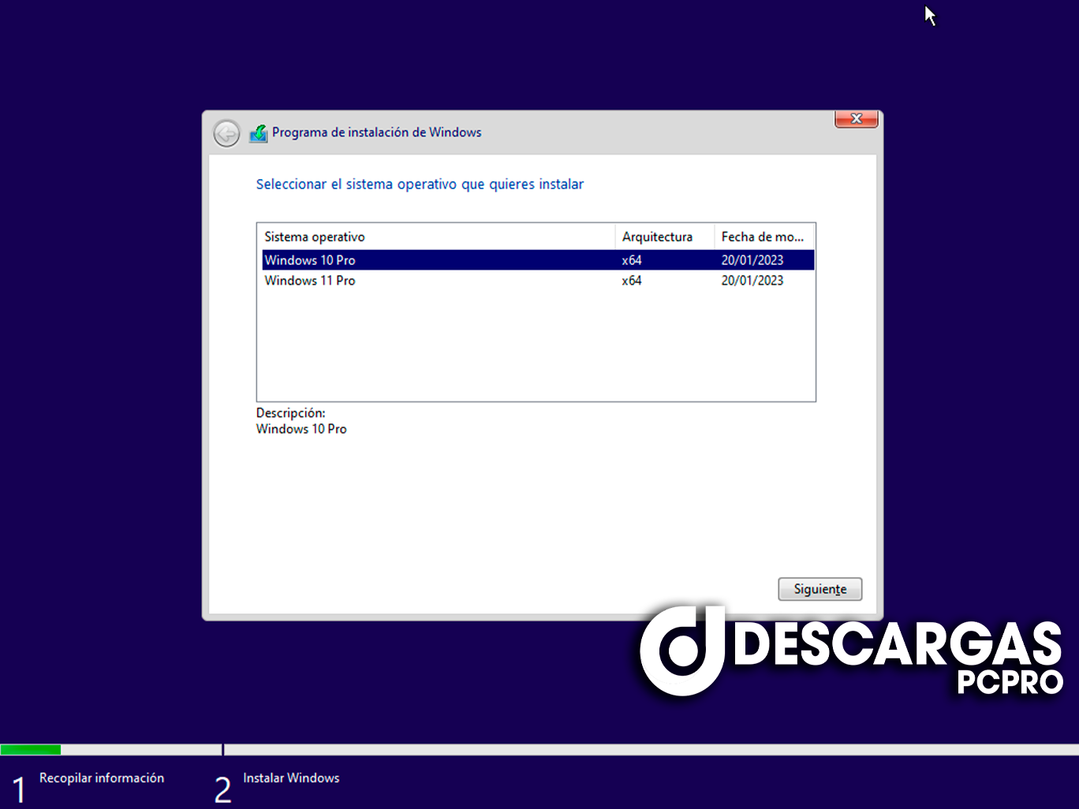Select Windows 10 Pro in the list
The image size is (1079, 809).
[x=310, y=260]
